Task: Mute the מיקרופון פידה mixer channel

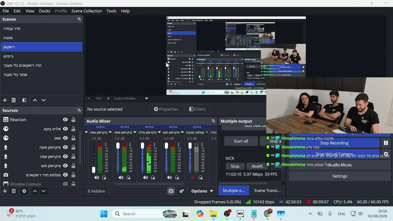Action: pos(146,177)
